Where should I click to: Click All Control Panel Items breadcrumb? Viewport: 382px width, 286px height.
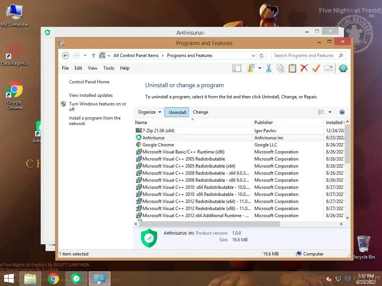[136, 56]
